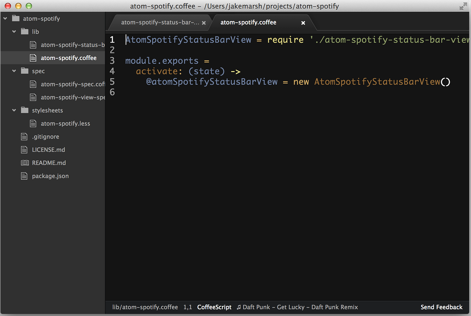Screen dimensions: 471x316
Task: Click the 'new' keyword on line 5
Action: pos(301,82)
